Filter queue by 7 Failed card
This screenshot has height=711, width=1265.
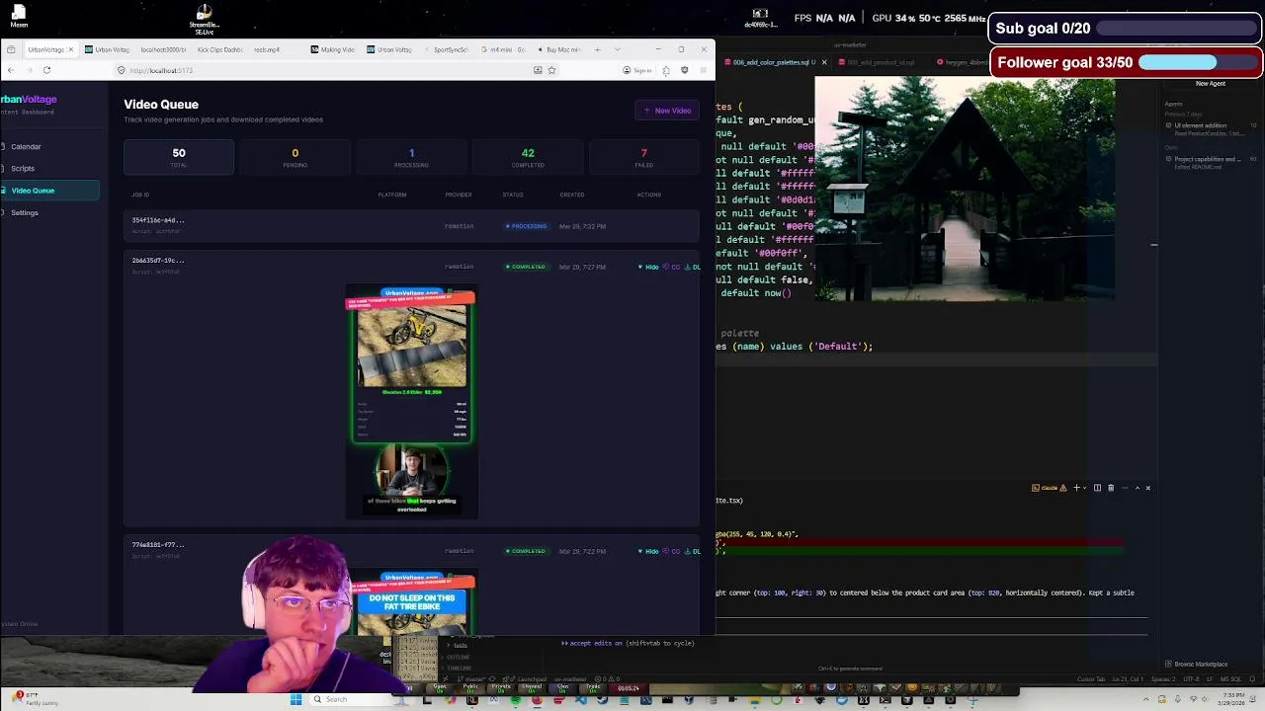(643, 157)
